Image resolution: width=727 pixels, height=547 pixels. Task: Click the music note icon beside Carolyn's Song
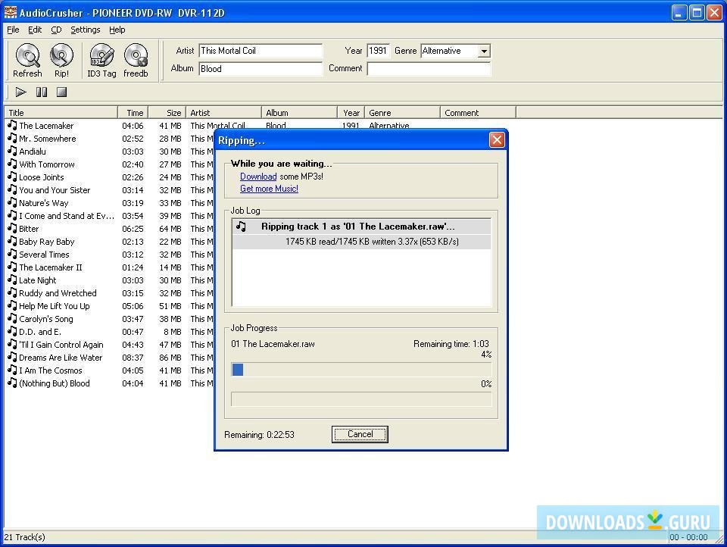pos(12,318)
